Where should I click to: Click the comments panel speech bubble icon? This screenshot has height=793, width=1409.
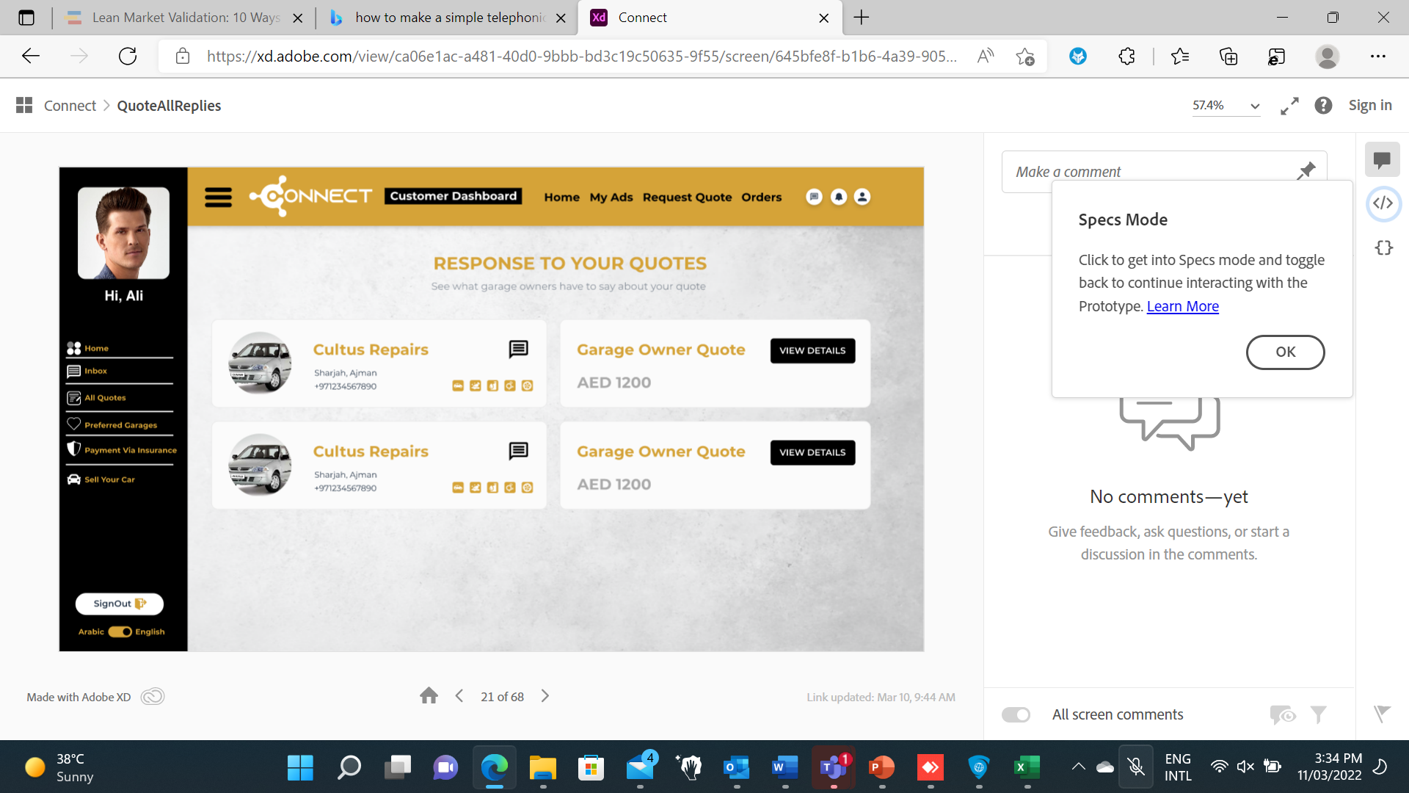1382,159
